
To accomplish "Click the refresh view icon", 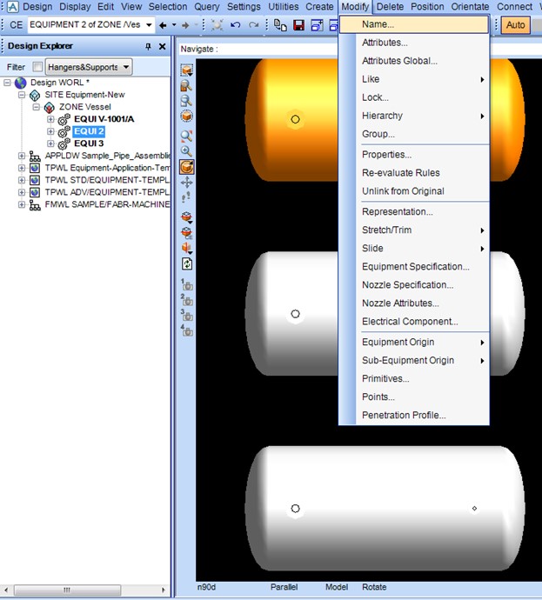I will point(186,263).
